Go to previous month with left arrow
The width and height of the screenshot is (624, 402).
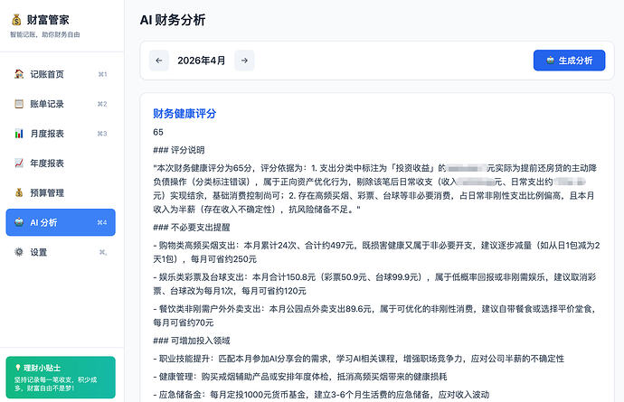[x=159, y=61]
